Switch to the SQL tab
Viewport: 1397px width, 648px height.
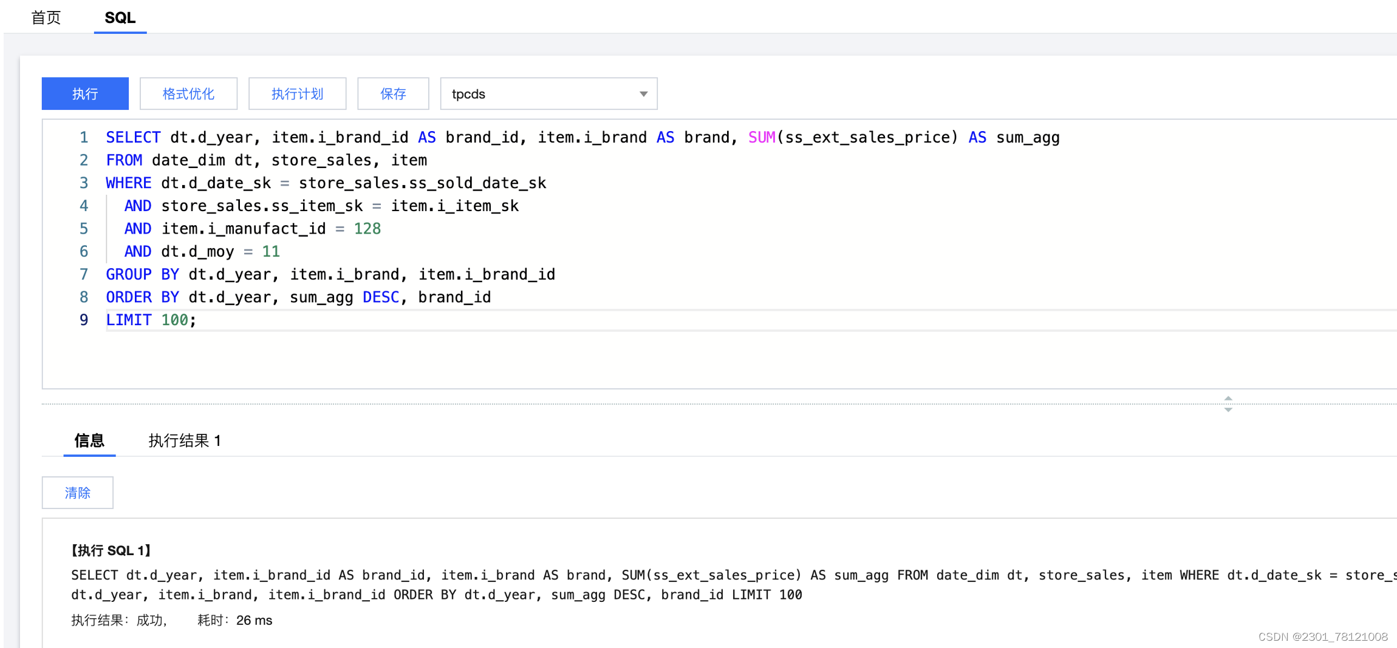coord(120,18)
